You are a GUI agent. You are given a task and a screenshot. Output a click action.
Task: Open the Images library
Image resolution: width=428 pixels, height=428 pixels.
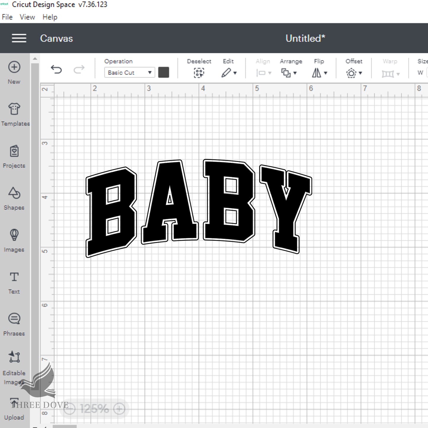pyautogui.click(x=14, y=241)
